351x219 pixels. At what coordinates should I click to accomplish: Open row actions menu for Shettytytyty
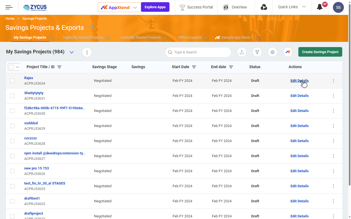pos(333,96)
